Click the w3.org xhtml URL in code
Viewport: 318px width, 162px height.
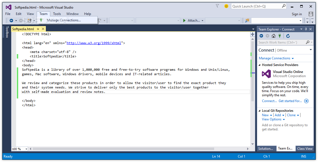94,43
